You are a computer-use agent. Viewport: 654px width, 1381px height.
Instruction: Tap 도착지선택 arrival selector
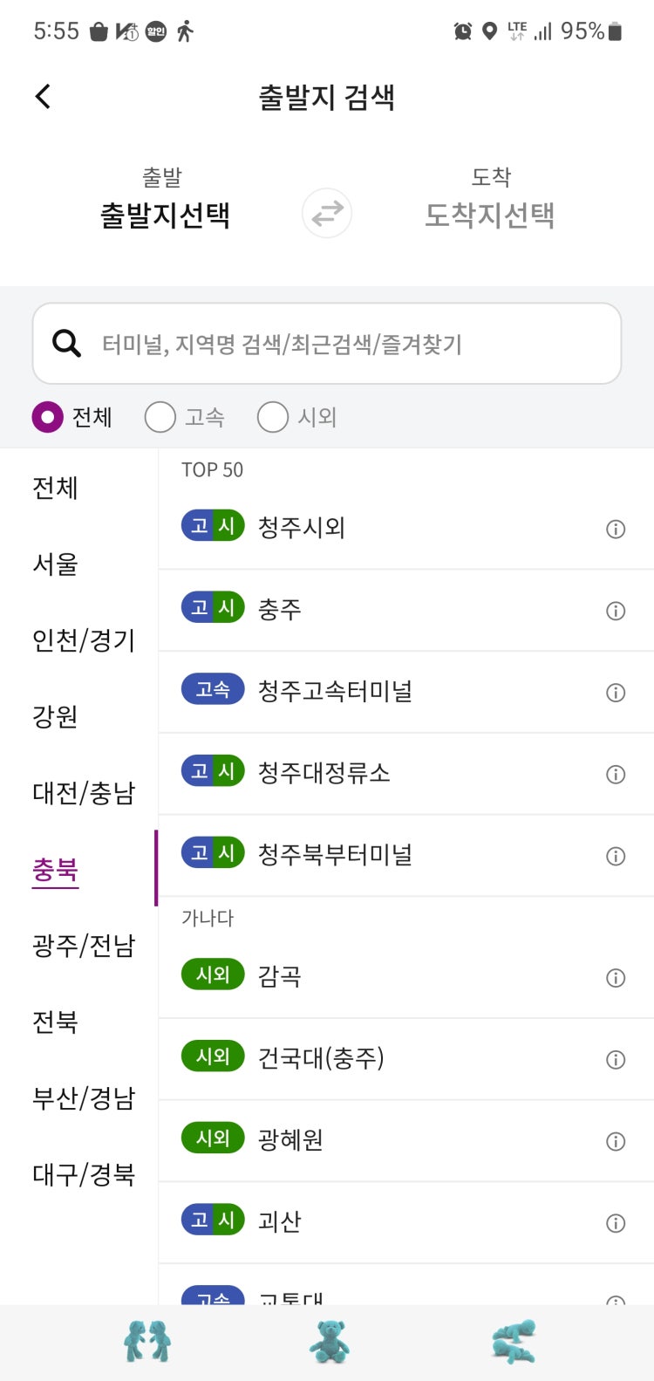click(x=489, y=215)
